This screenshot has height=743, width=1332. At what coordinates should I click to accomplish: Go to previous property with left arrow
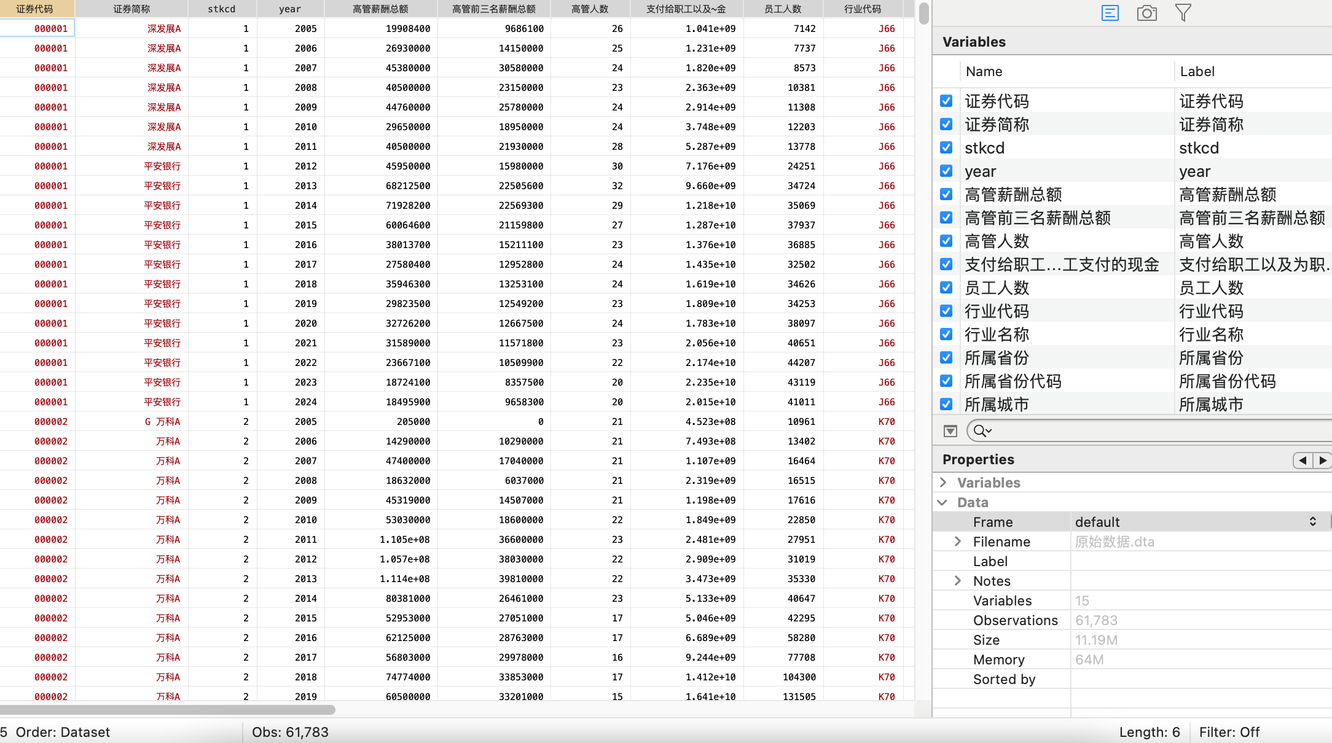[1303, 460]
